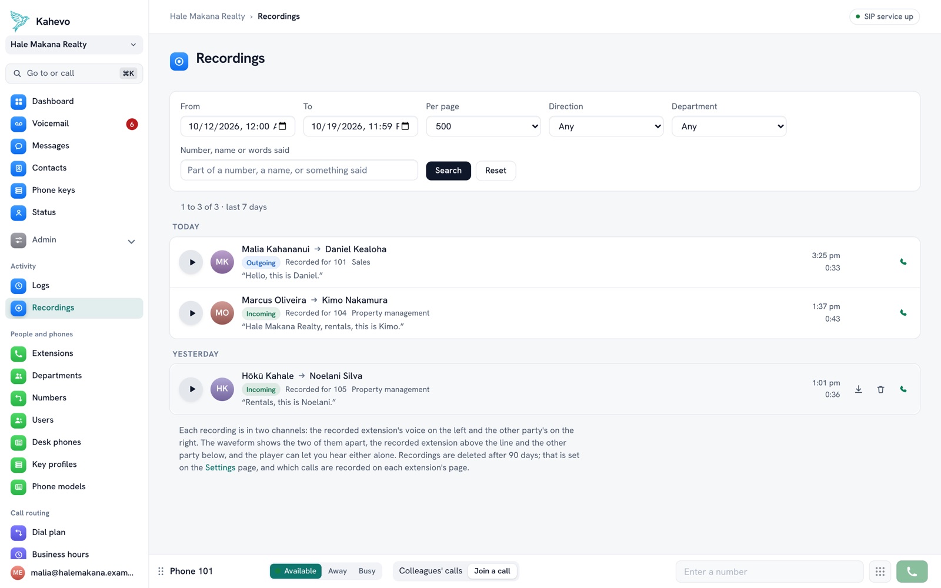941x588 pixels.
Task: Call back from Hōkū Kahale recording row
Action: pos(903,389)
